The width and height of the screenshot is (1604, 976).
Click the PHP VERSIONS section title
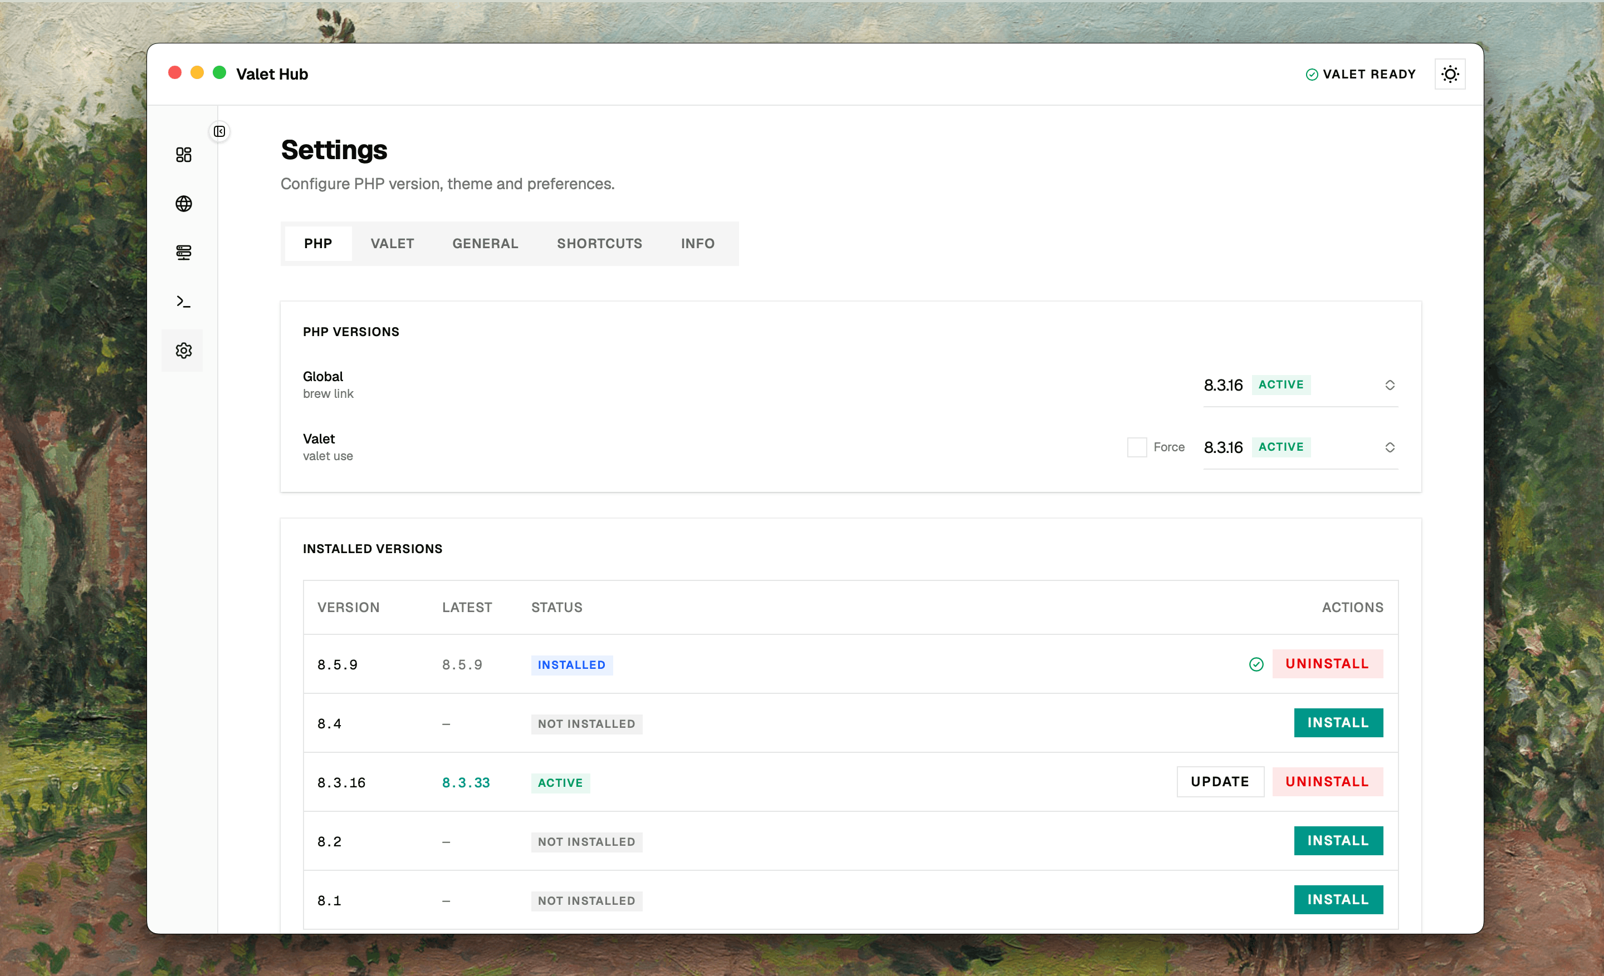click(351, 332)
